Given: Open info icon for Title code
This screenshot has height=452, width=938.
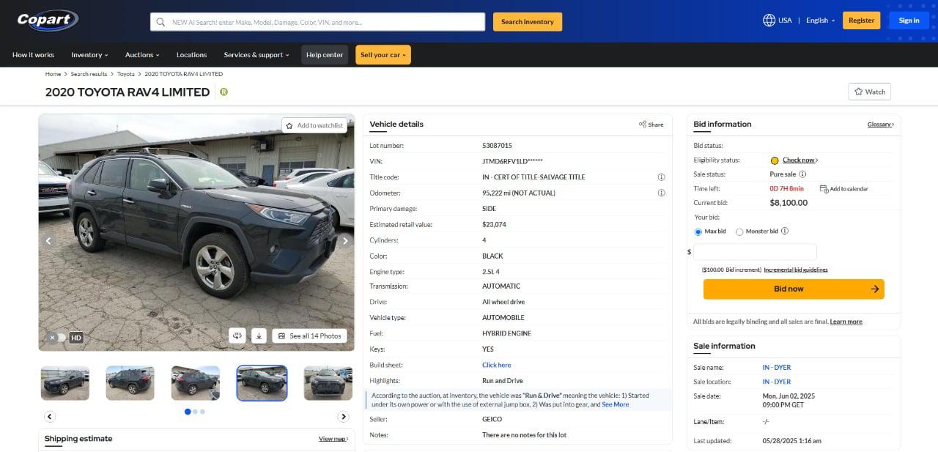Looking at the screenshot, I should 661,177.
